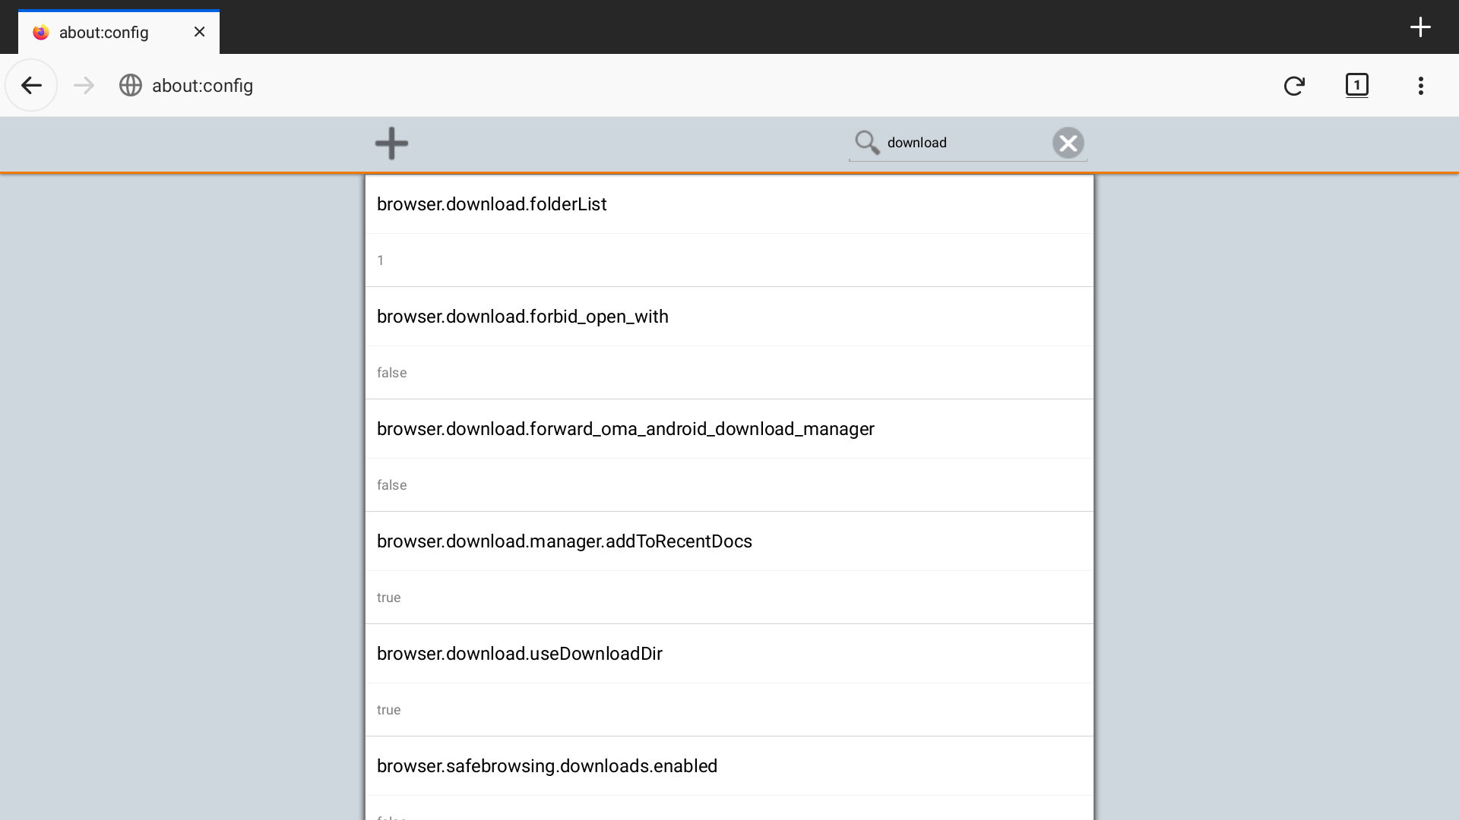Open a new tab with plus icon
Viewport: 1459px width, 820px height.
pos(1419,27)
